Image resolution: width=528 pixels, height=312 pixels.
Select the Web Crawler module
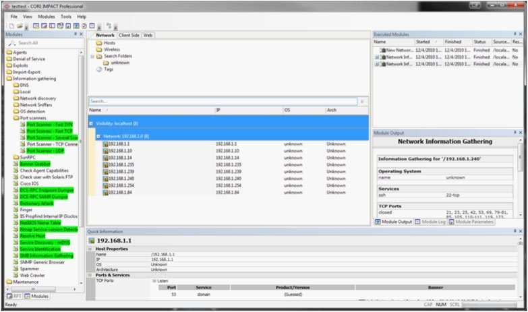(x=32, y=276)
